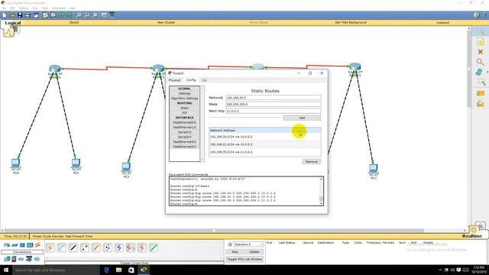The width and height of the screenshot is (489, 275).
Task: Switch to Logical workspace tab
Action: click(x=12, y=23)
